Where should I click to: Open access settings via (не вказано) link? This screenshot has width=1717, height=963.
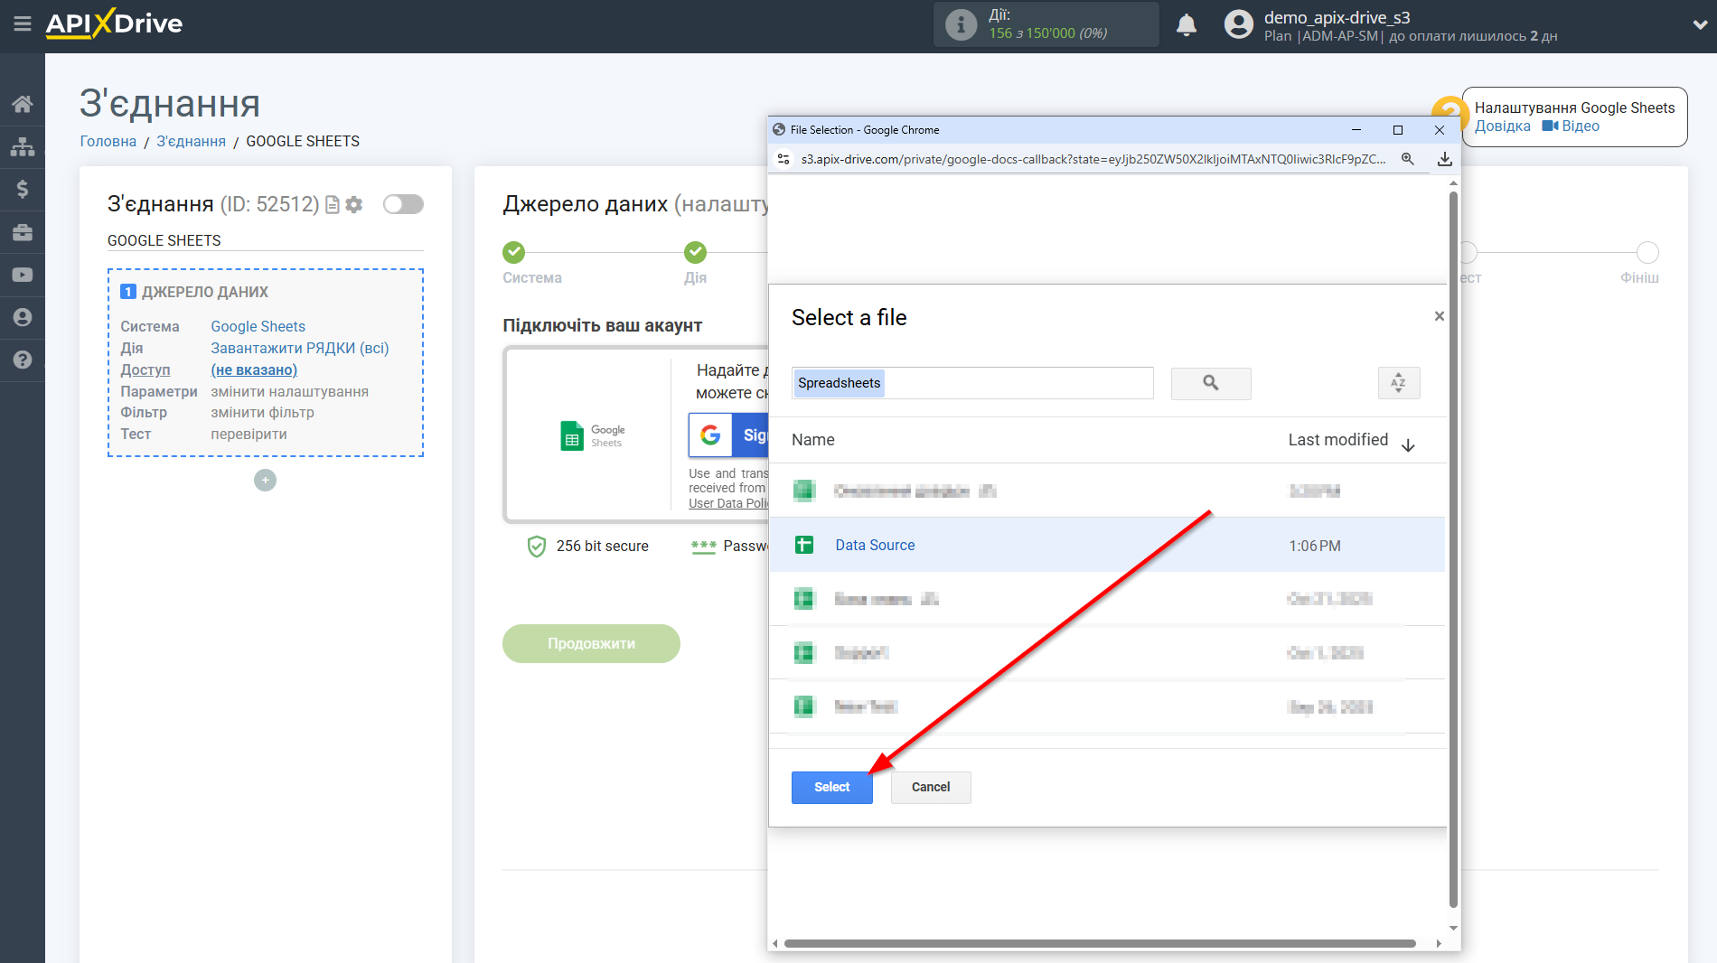coord(254,369)
